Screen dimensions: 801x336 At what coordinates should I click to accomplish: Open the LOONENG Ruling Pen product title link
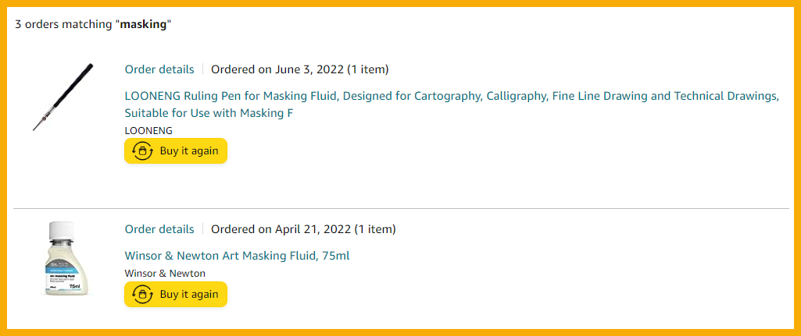tap(452, 96)
